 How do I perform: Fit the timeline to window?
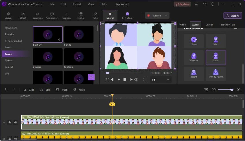206,90
